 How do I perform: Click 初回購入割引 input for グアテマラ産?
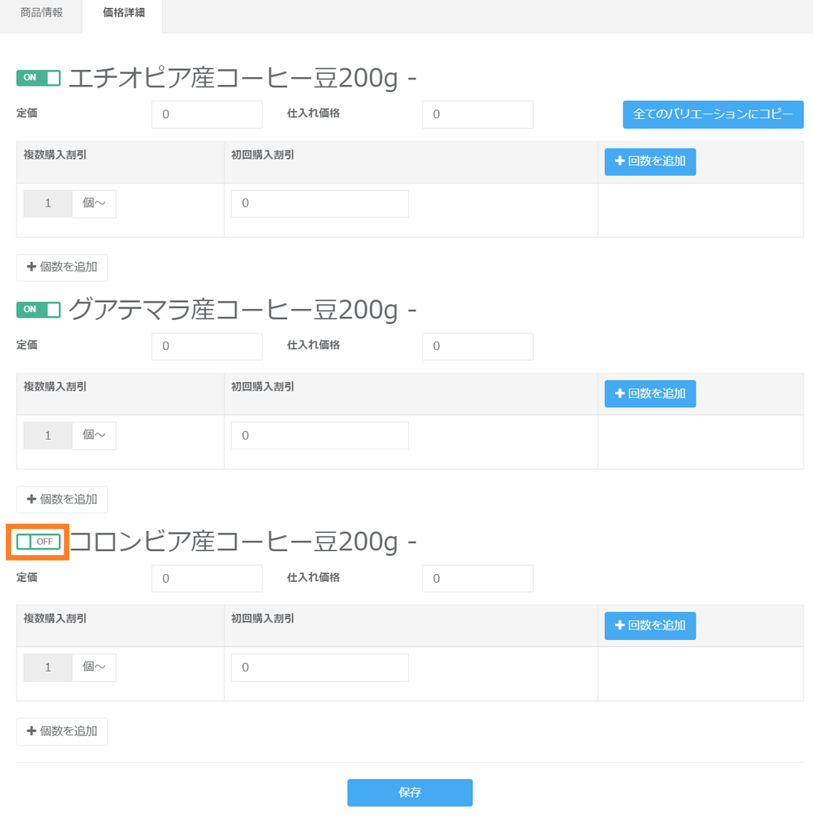coord(319,436)
